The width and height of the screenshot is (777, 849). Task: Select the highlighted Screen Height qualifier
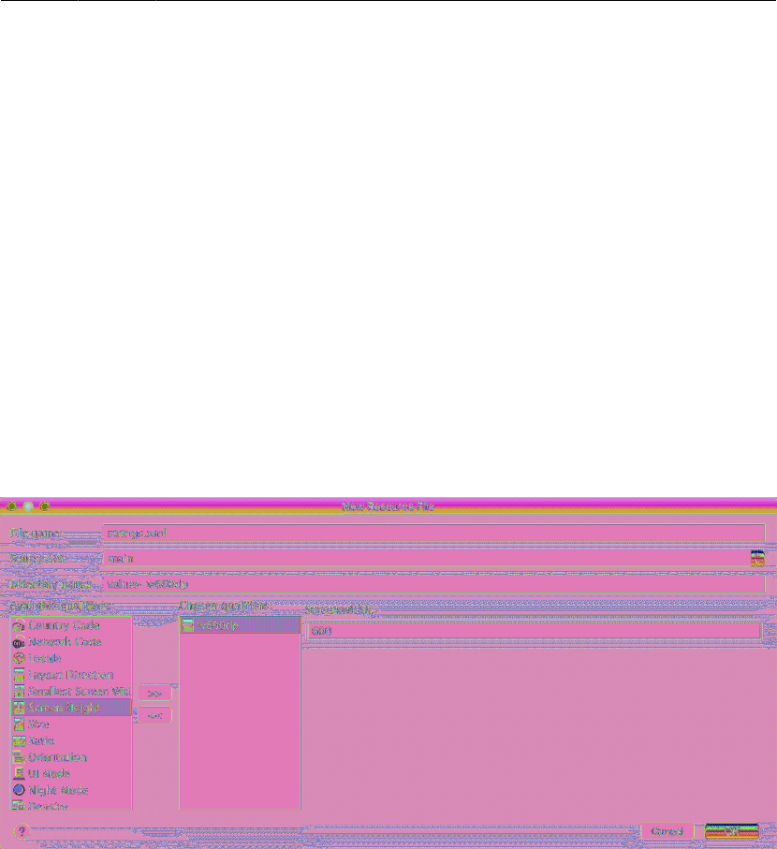point(71,708)
